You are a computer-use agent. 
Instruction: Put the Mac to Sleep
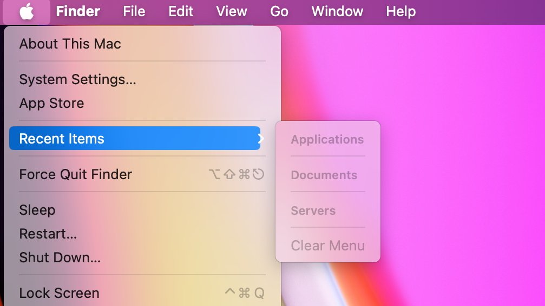point(37,210)
